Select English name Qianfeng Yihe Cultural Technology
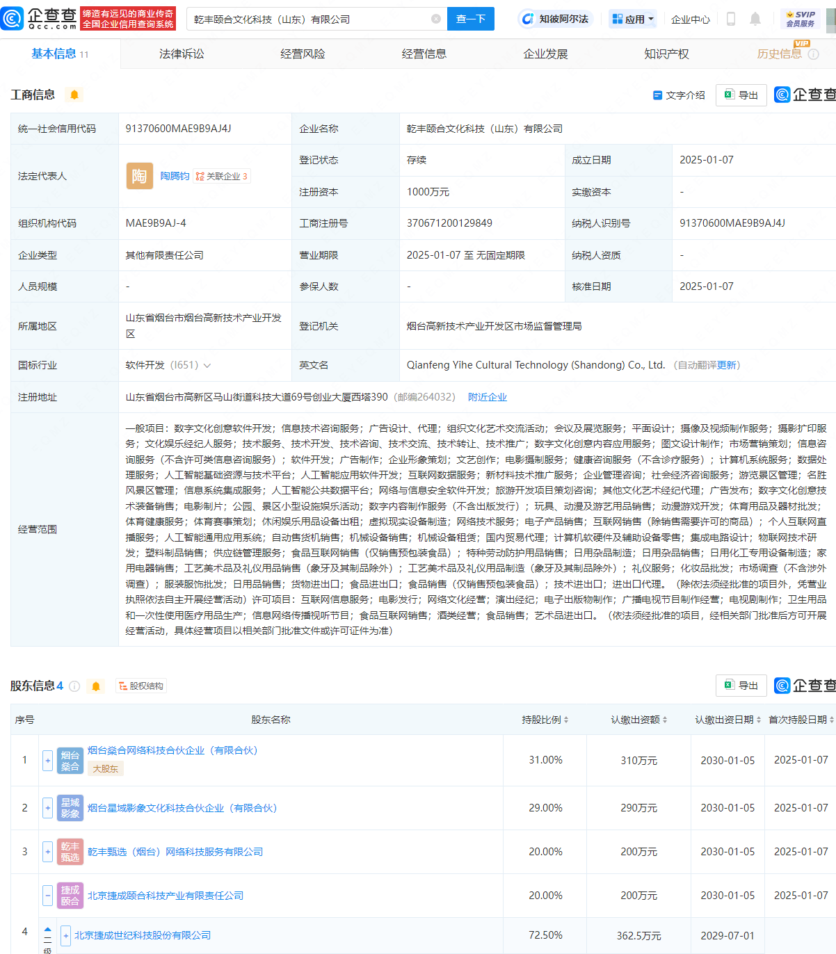Screen dimensions: 836x954 [x=536, y=365]
